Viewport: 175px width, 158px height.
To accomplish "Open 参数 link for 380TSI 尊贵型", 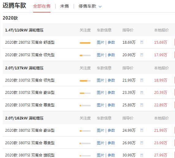I will click(111, 143).
